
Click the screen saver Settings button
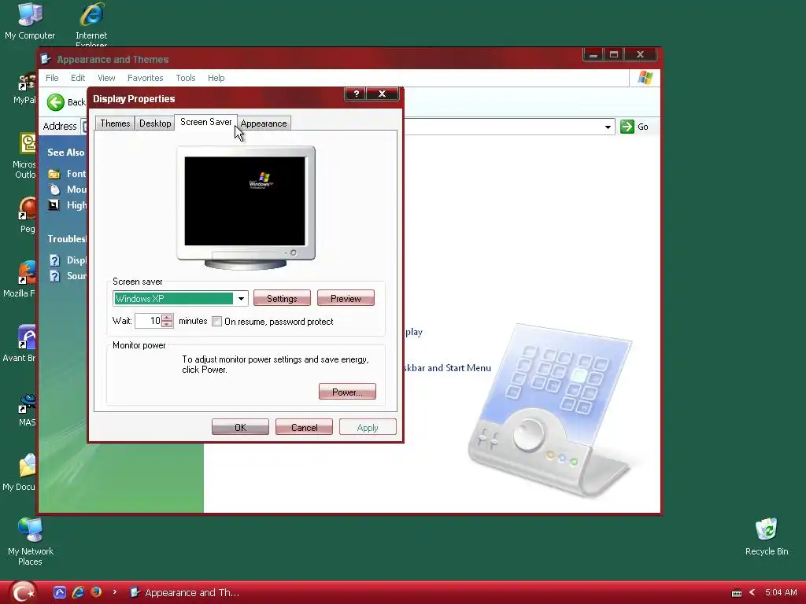click(282, 298)
